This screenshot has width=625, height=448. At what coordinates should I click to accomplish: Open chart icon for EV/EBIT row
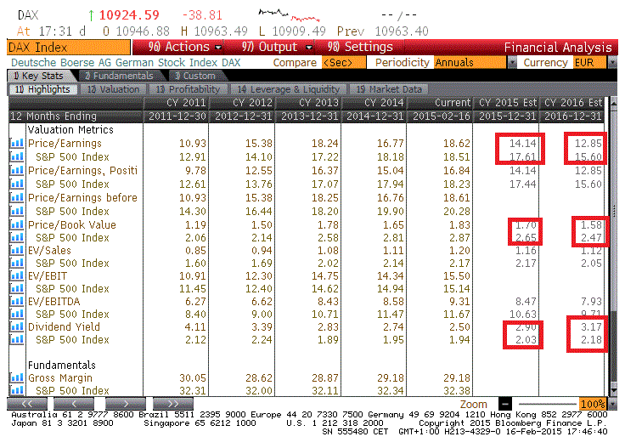point(17,275)
